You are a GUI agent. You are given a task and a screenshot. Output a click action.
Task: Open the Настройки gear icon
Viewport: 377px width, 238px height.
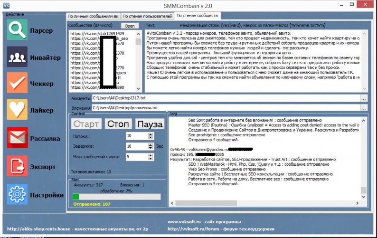click(17, 194)
